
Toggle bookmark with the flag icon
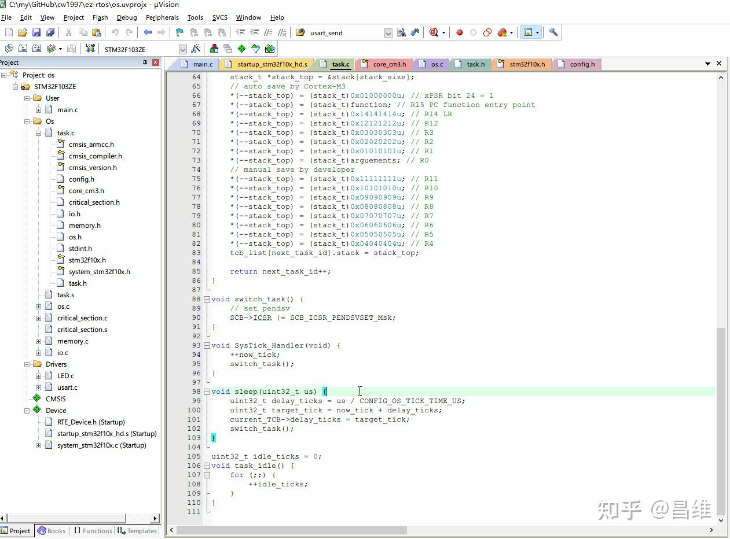tap(179, 32)
